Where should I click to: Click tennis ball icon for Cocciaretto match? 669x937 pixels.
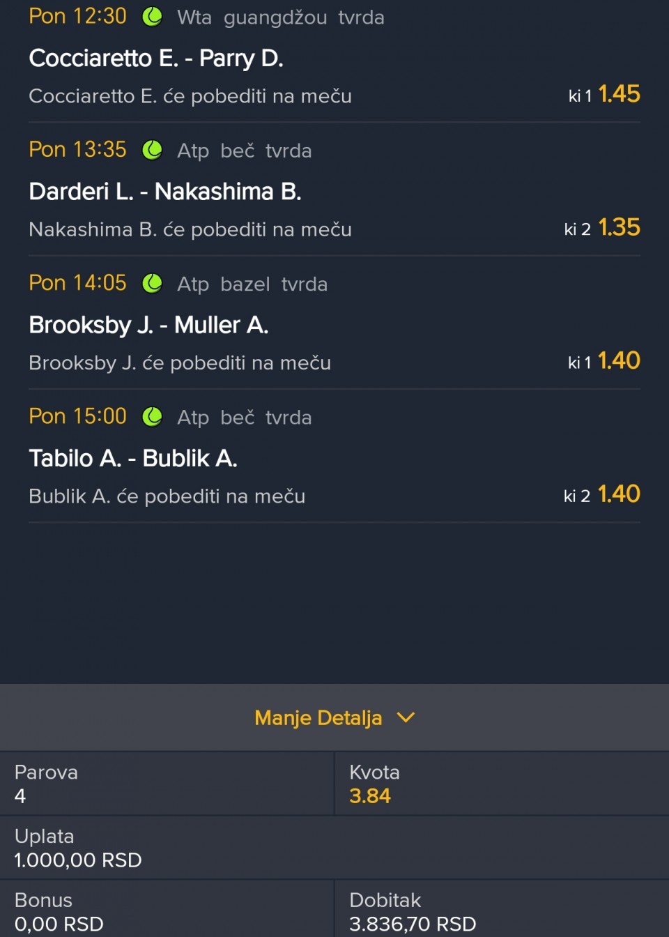[152, 17]
